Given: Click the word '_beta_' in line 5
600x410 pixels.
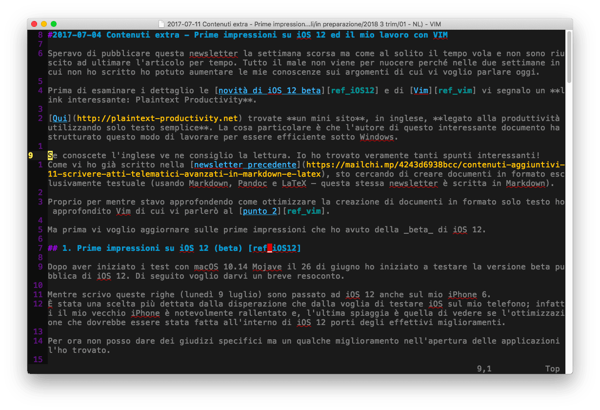Looking at the screenshot, I should click(x=419, y=230).
